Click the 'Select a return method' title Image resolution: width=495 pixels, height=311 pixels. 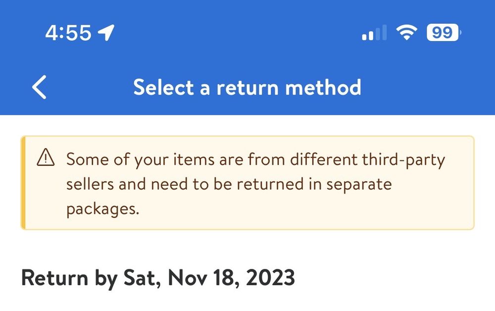coord(247,88)
